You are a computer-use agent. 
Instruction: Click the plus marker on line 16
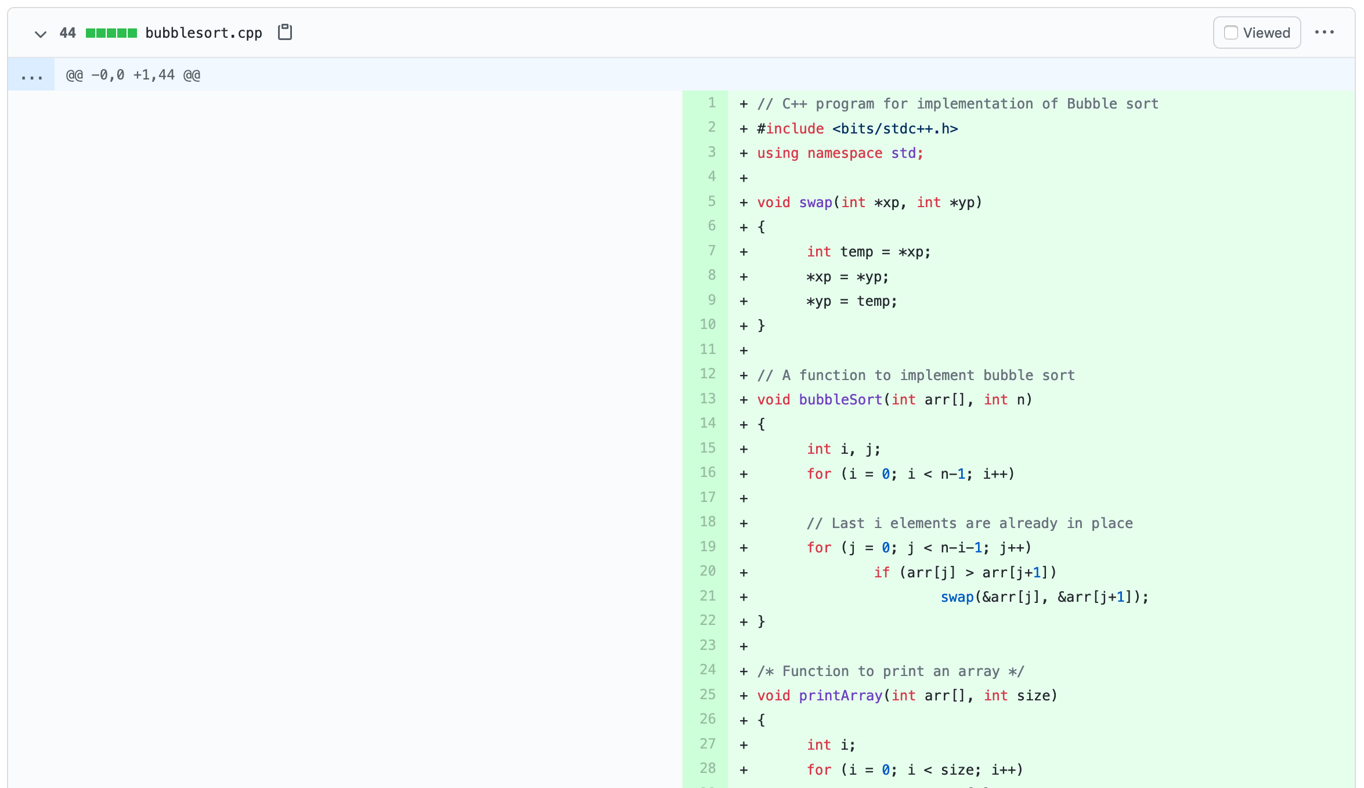coord(744,474)
